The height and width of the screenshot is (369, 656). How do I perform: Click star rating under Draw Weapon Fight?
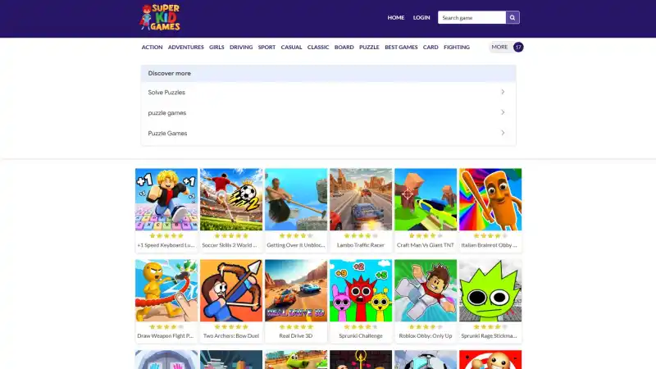pos(166,326)
